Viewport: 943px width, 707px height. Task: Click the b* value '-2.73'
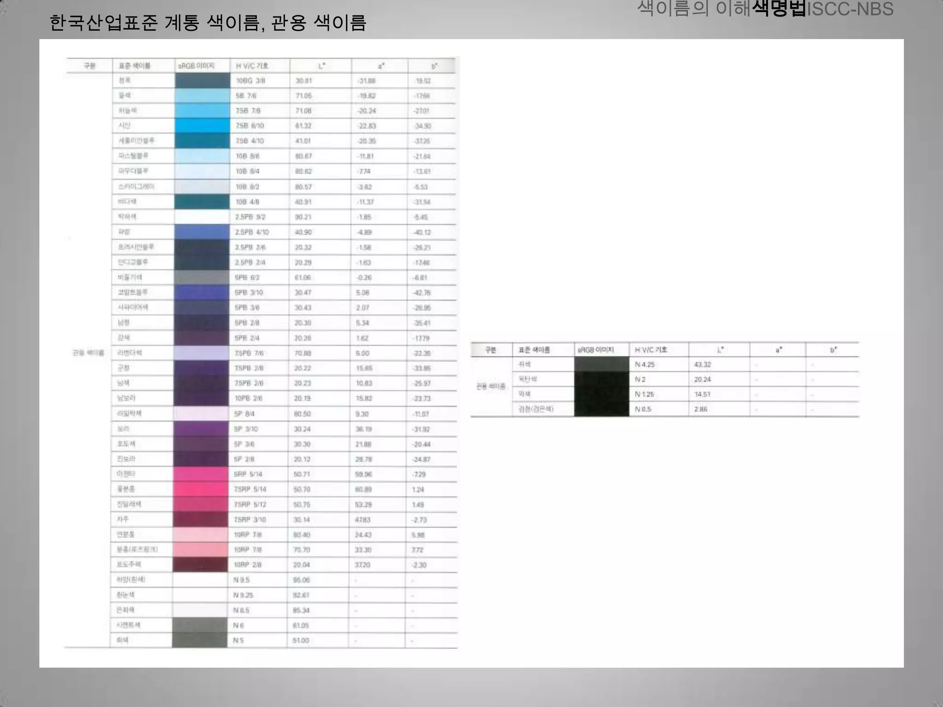(419, 520)
